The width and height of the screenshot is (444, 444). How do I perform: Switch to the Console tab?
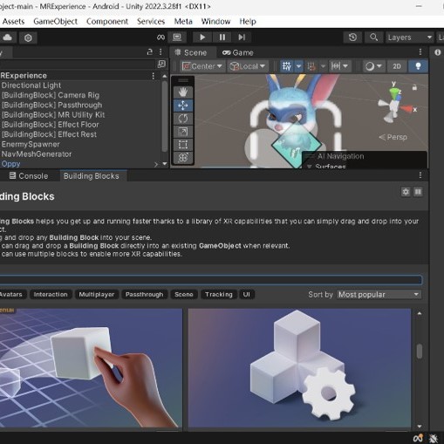coord(29,176)
